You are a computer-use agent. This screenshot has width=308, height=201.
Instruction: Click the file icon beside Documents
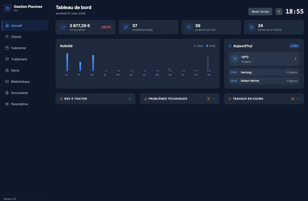[7, 93]
